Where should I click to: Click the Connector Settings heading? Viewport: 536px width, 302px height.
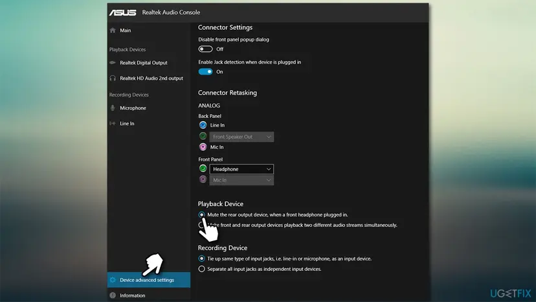225,27
